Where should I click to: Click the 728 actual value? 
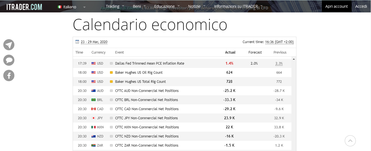(x=229, y=82)
